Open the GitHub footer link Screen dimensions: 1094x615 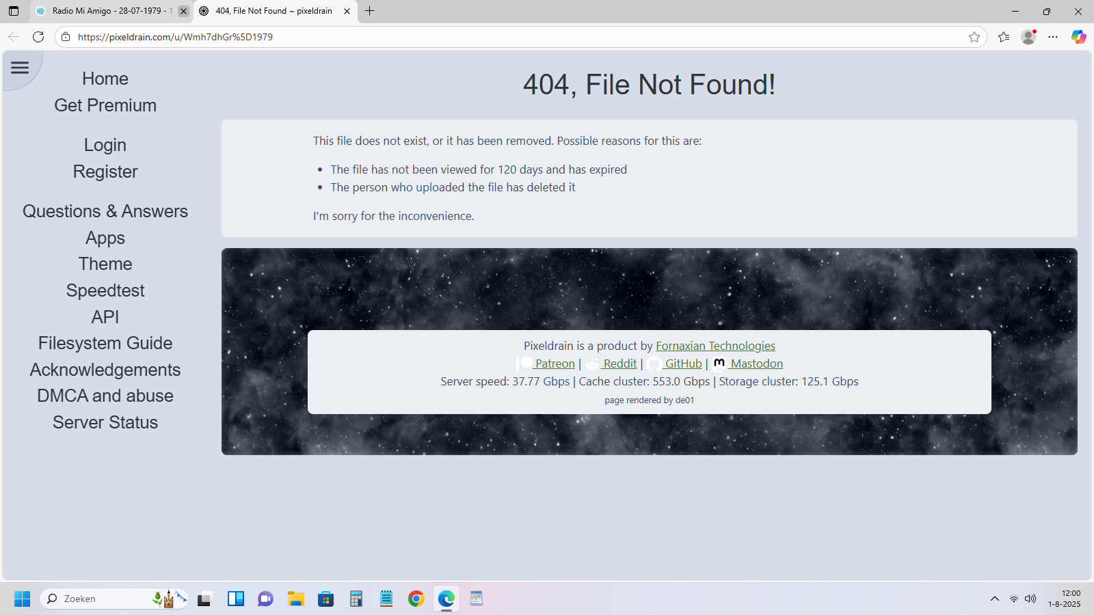tap(683, 364)
